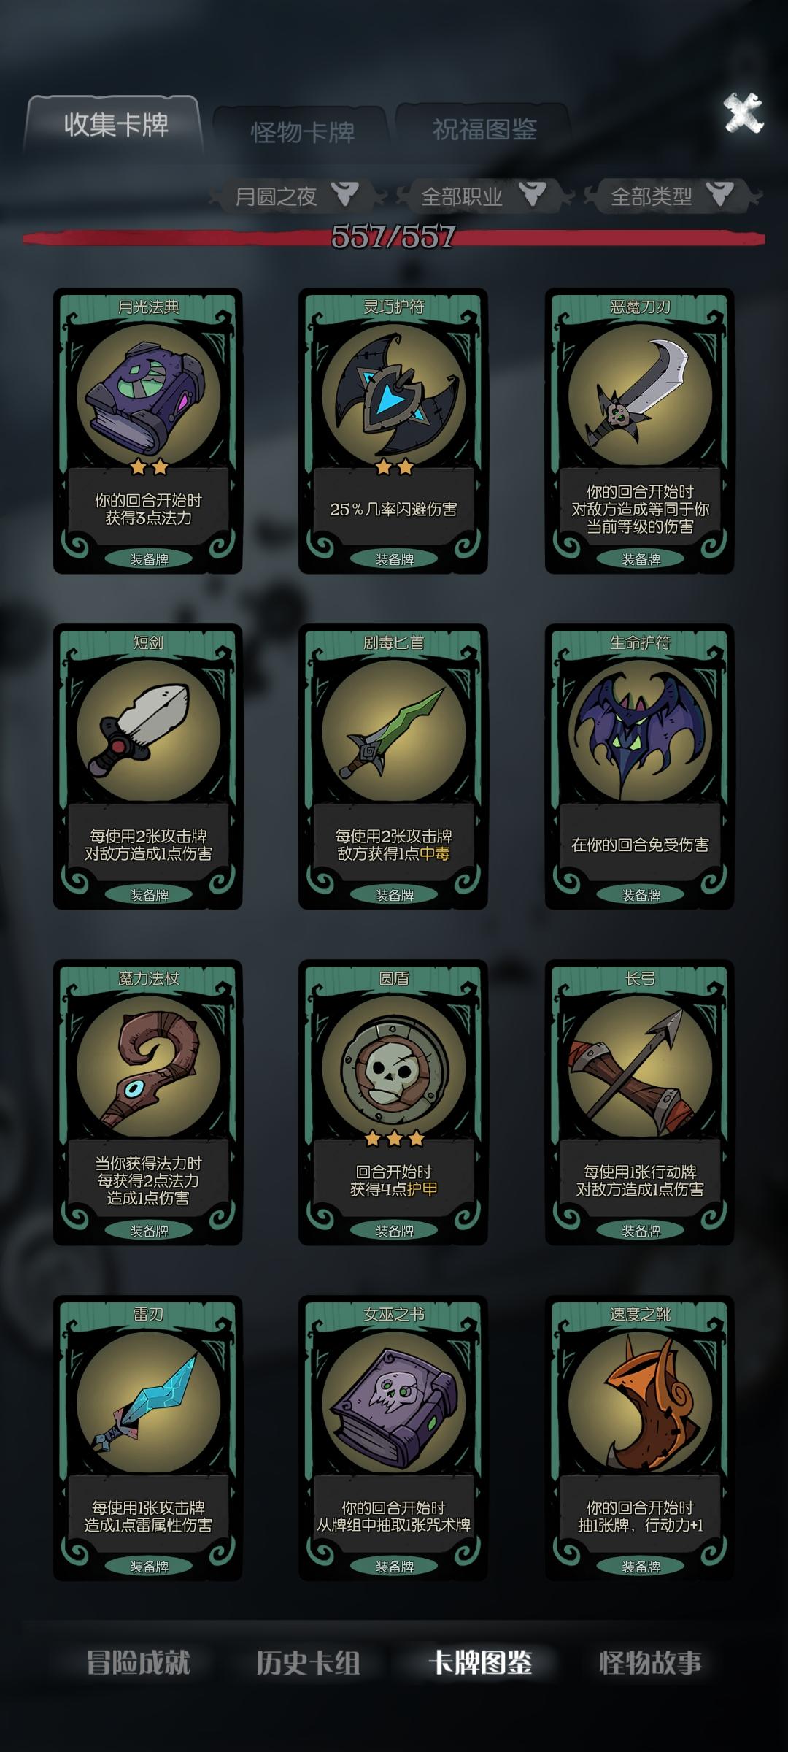Close the card collection panel
Screen dimensions: 788x1752
743,114
